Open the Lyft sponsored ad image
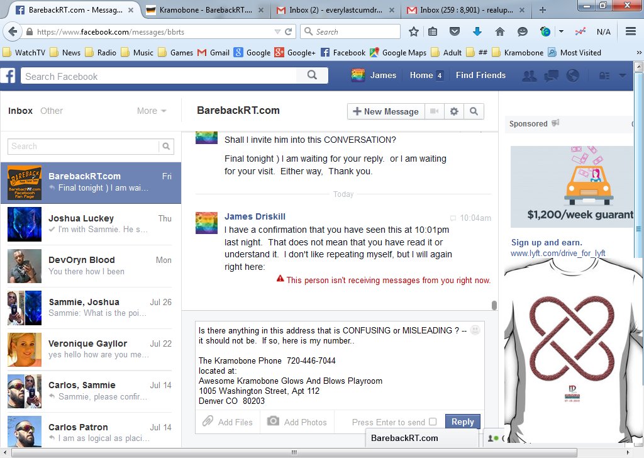Image resolution: width=644 pixels, height=458 pixels. 572,186
